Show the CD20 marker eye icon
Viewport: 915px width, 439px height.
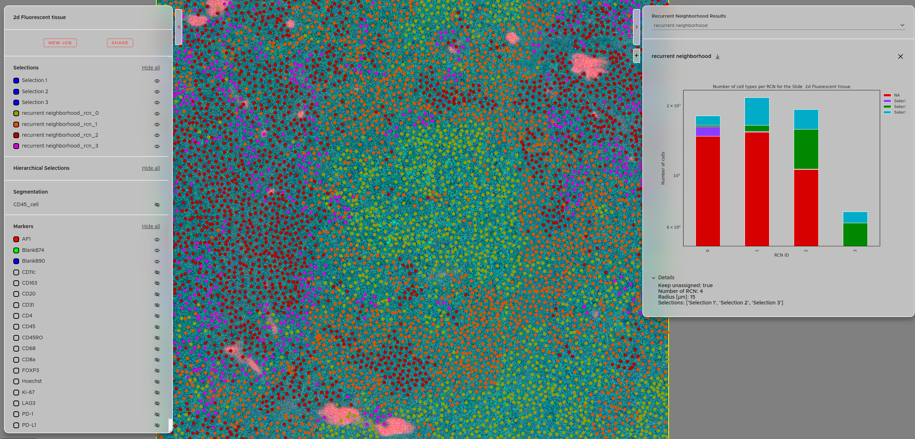tap(157, 294)
